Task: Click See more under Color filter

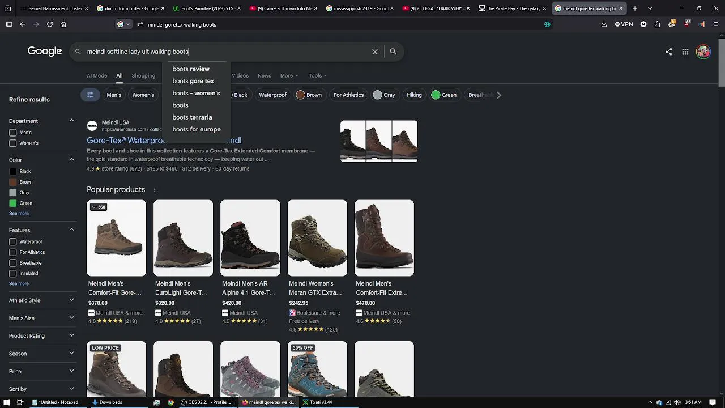Action: tap(19, 214)
